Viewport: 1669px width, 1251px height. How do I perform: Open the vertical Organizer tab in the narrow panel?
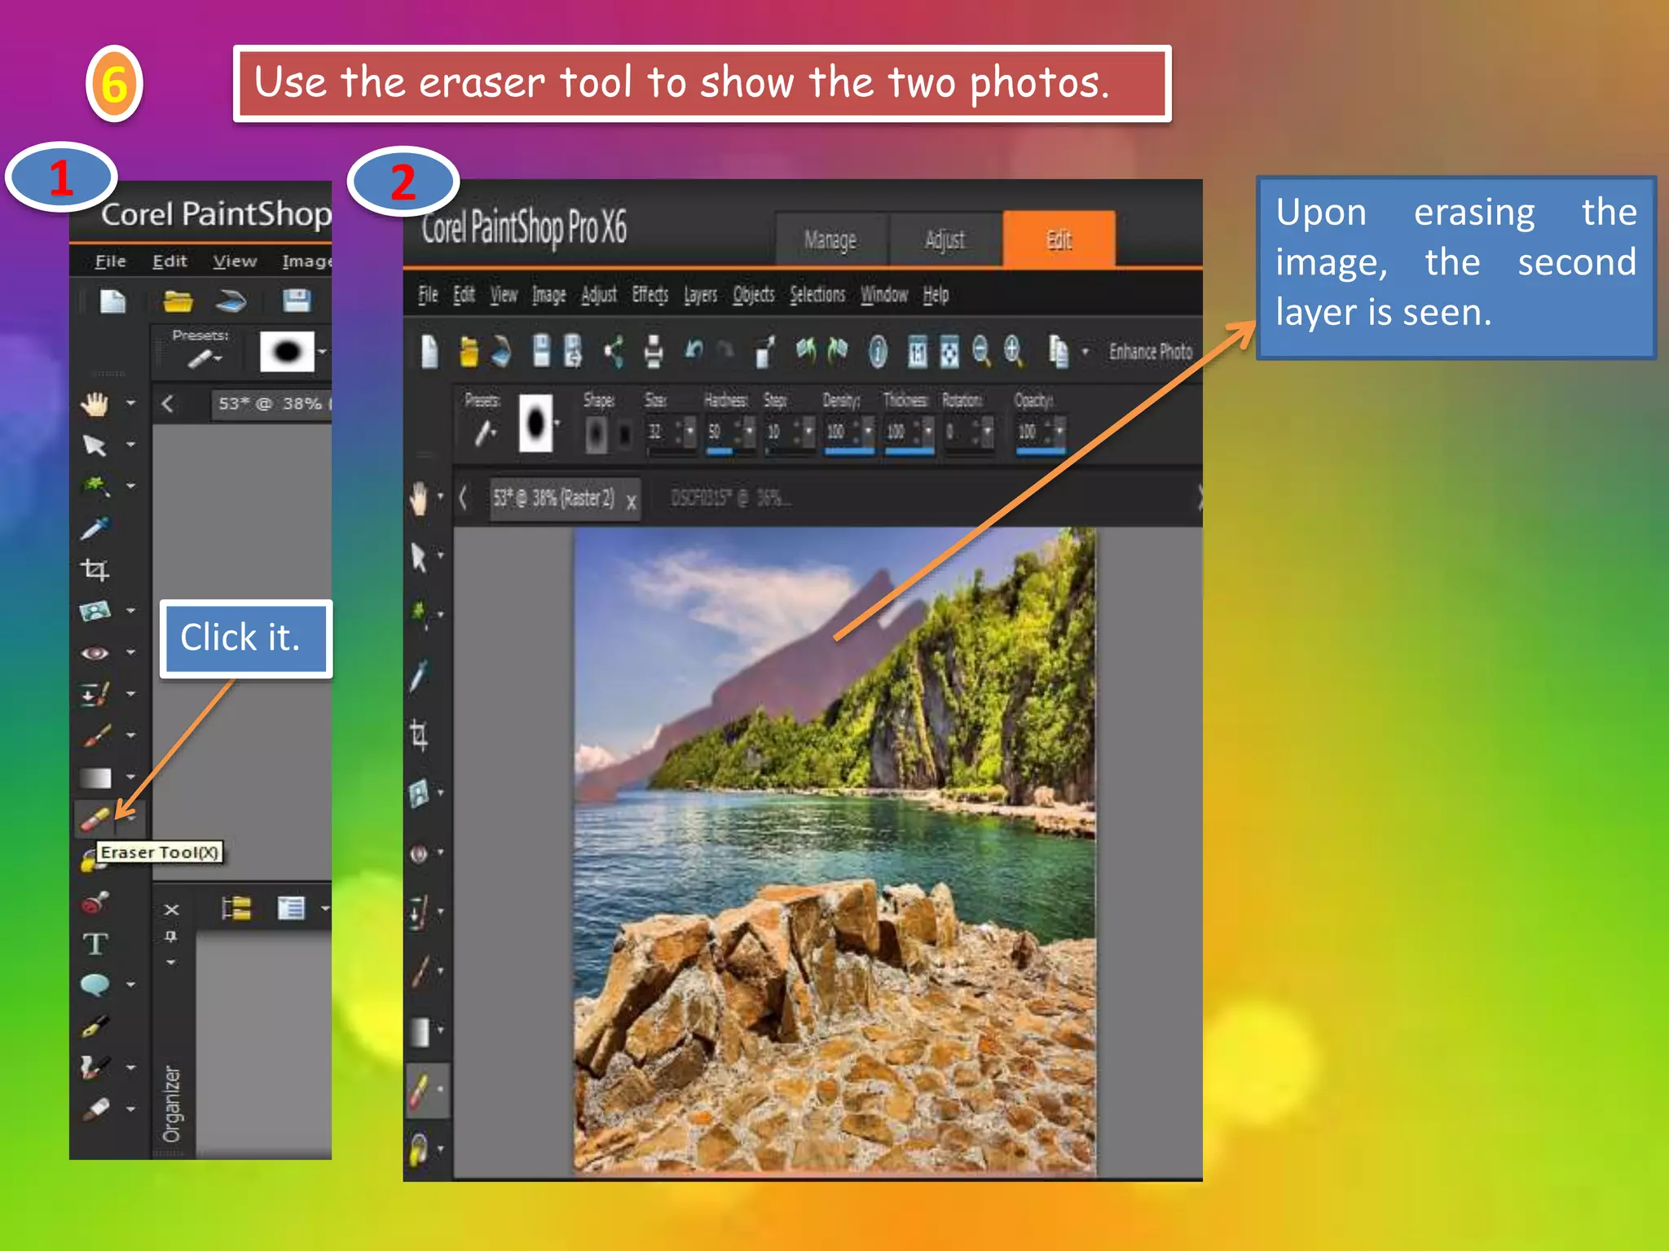pyautogui.click(x=171, y=1104)
